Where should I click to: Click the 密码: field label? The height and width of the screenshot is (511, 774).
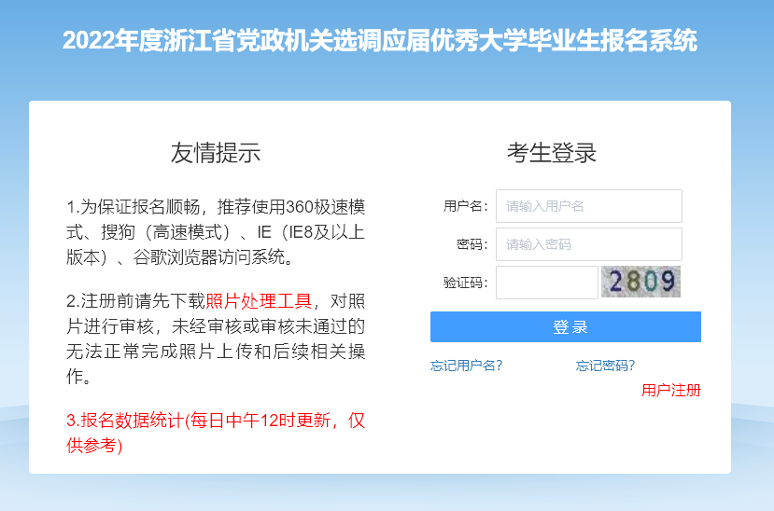[x=471, y=244]
